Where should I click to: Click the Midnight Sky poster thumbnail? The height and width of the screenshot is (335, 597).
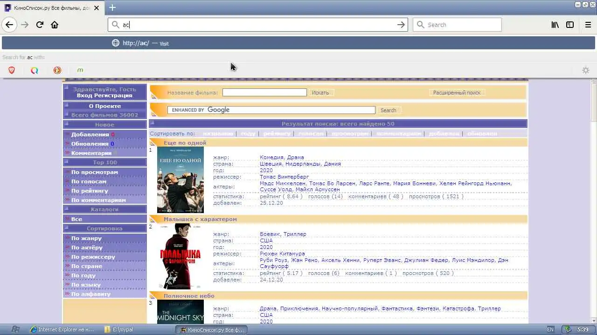[180, 312]
